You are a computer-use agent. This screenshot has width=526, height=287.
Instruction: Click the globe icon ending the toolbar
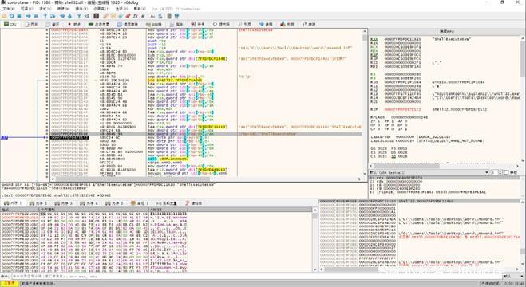[176, 16]
